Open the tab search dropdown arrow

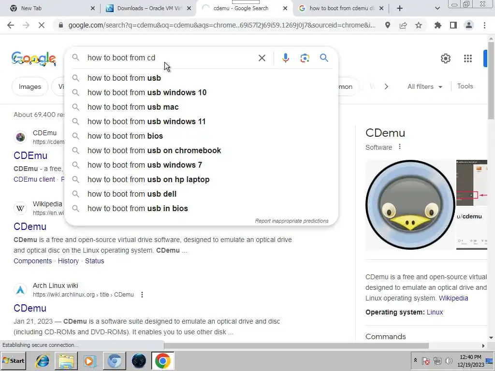(x=437, y=8)
